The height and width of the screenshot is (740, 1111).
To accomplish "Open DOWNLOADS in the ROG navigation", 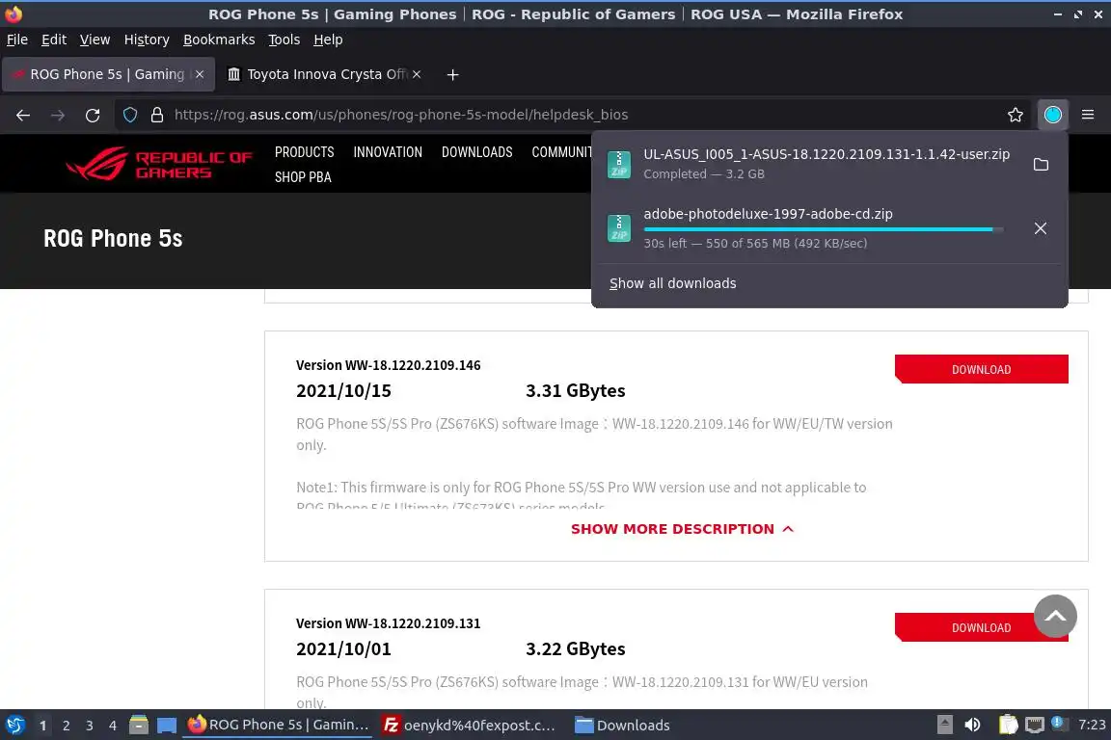I will (x=476, y=152).
